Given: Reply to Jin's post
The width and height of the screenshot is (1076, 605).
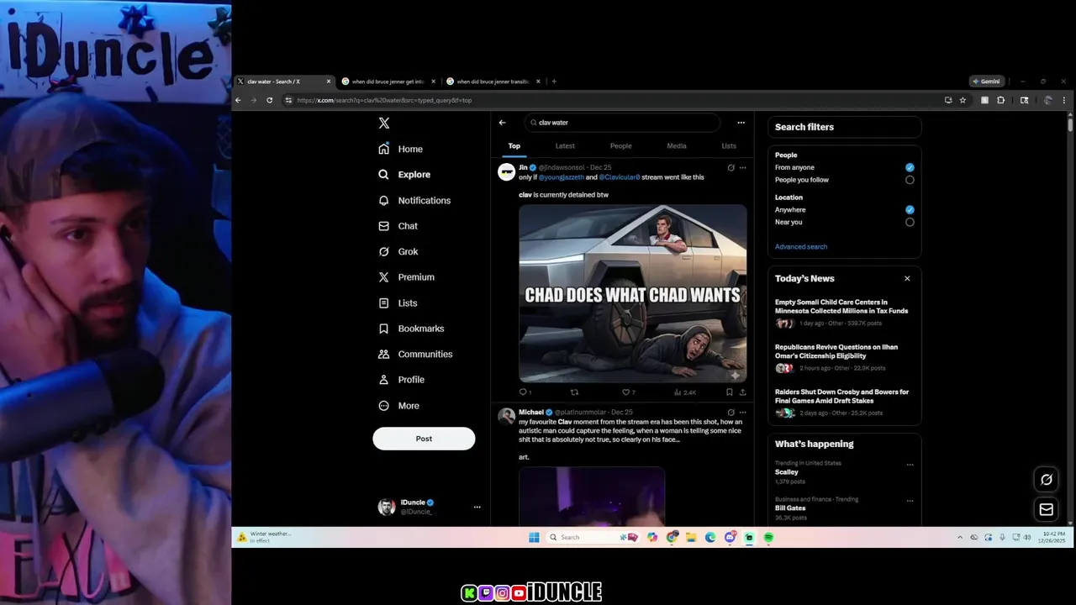Looking at the screenshot, I should 525,392.
